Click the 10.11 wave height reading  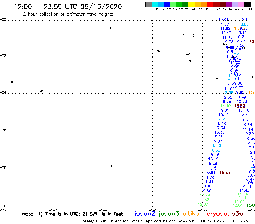246,187
